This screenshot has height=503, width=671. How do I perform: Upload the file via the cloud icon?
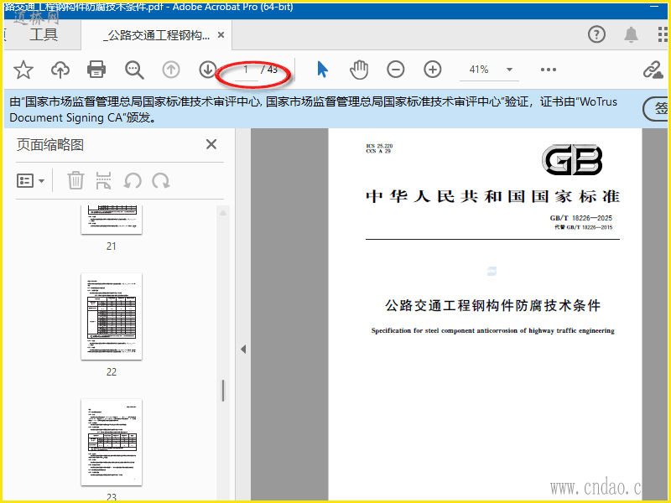60,70
